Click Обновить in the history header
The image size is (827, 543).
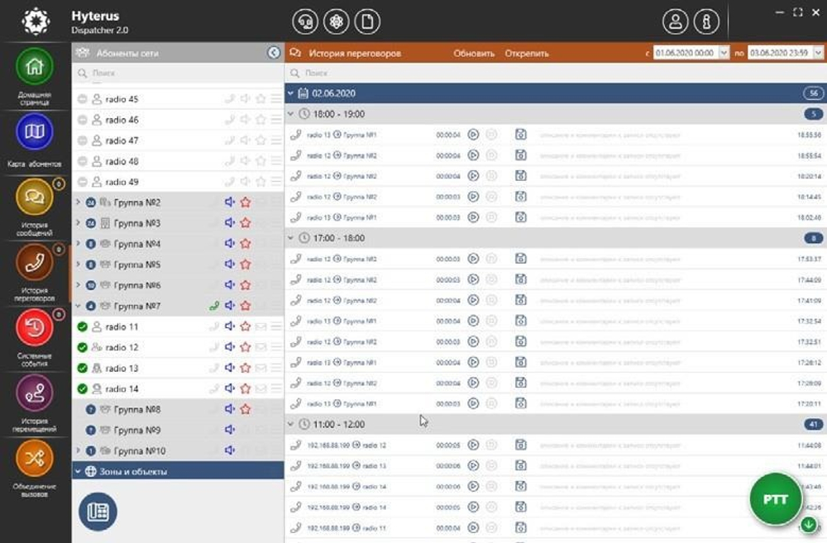point(474,53)
